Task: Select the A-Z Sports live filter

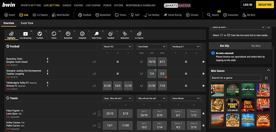Action: [139, 35]
